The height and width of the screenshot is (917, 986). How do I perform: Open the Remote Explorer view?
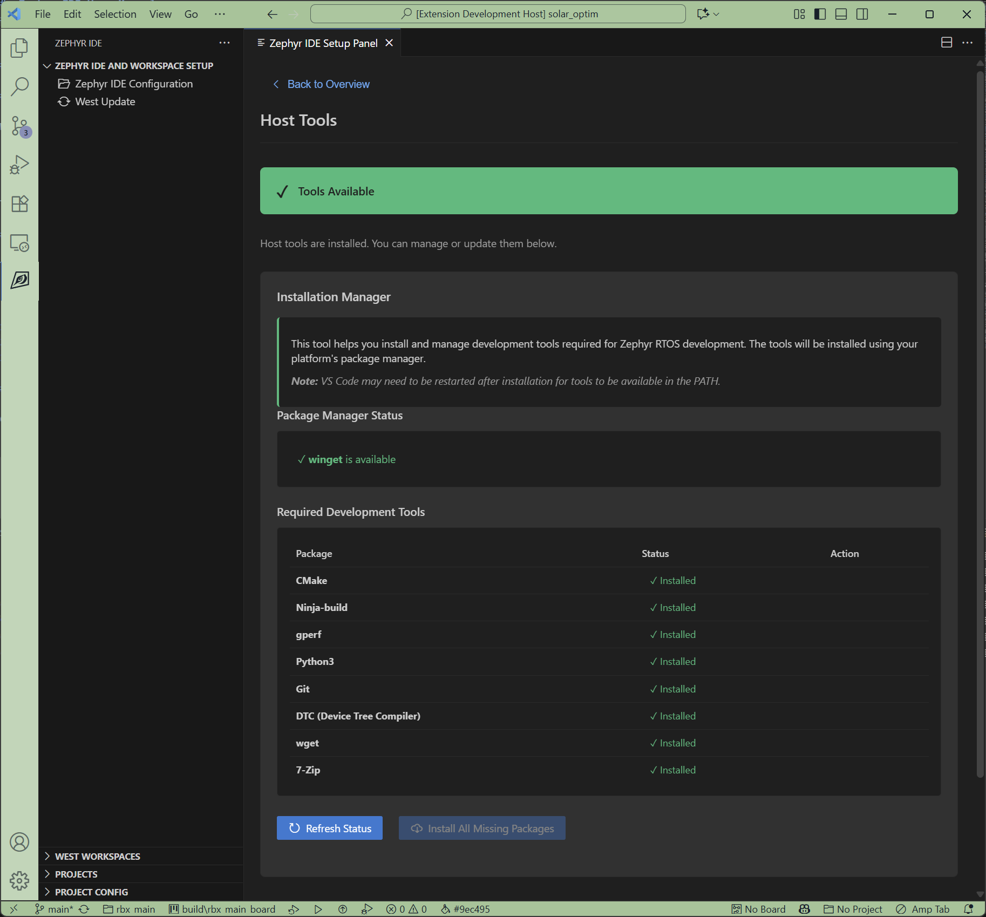(19, 242)
